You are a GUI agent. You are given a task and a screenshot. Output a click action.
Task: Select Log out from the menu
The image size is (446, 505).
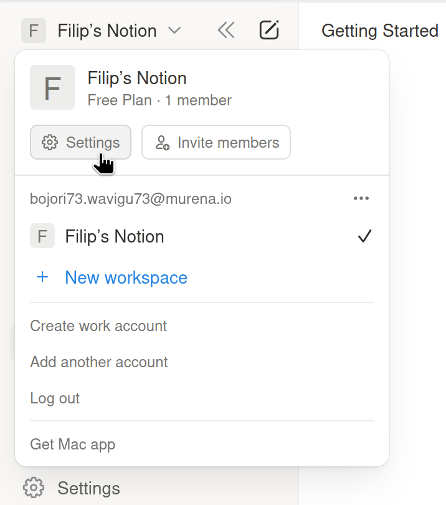[55, 398]
